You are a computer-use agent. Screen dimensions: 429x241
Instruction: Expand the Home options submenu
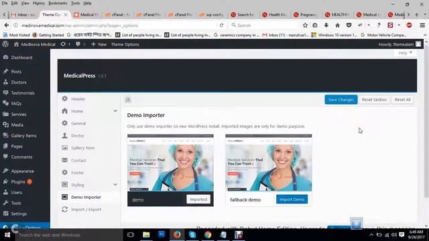pyautogui.click(x=115, y=111)
